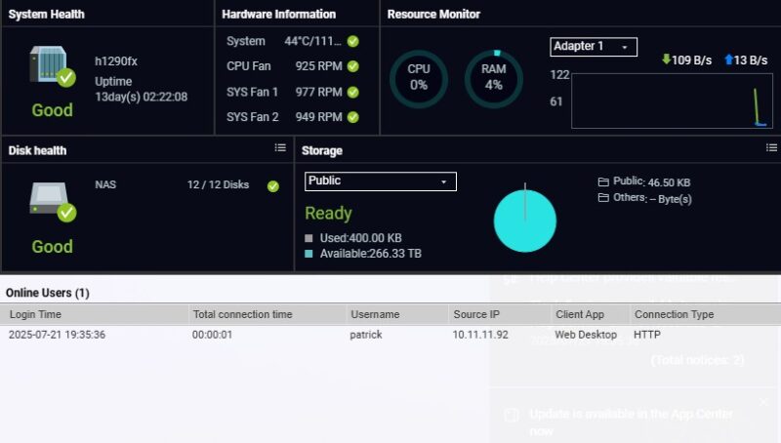Click the upload speed arrow icon

click(728, 60)
